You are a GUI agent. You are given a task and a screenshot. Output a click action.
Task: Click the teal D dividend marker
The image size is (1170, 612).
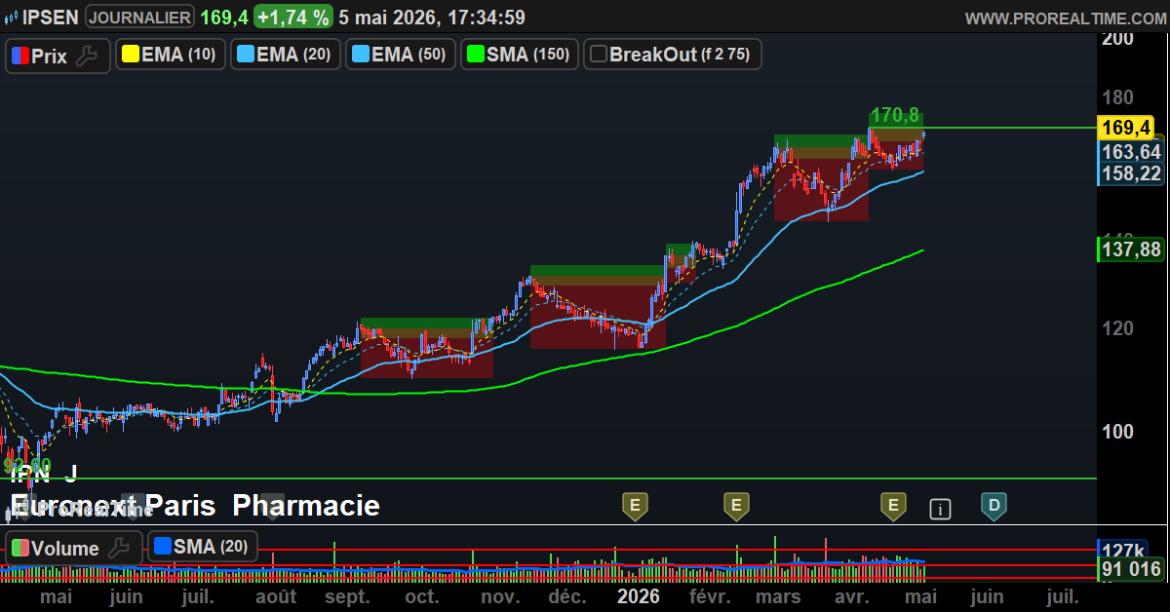point(994,506)
